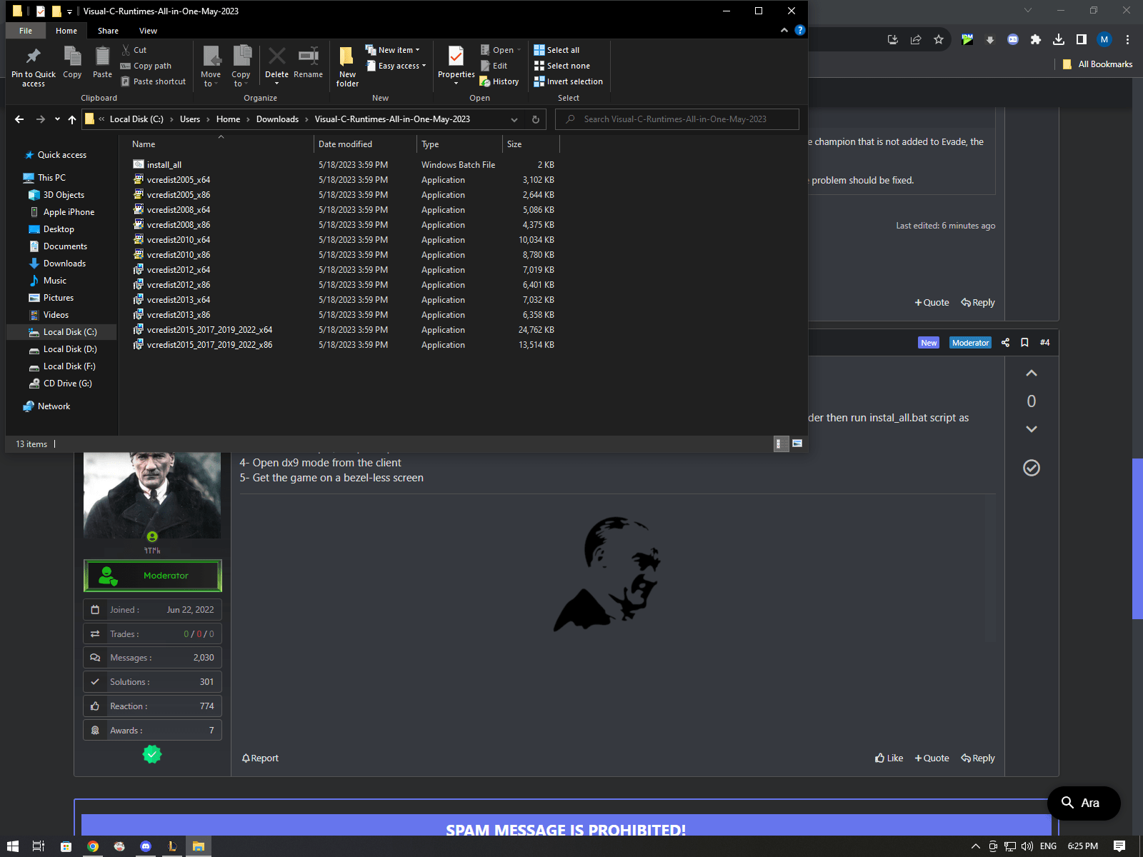Open address bar history dropdown
Viewport: 1143px width, 857px height.
pos(514,119)
